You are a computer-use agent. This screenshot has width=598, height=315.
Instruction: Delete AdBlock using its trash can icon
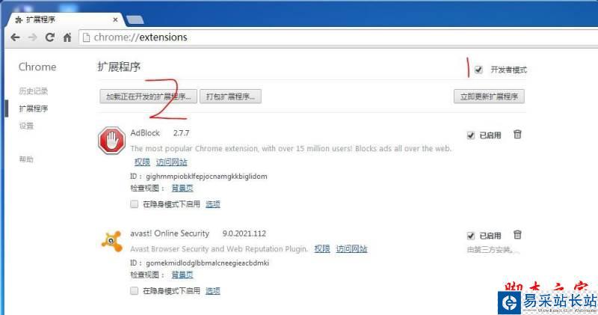click(x=517, y=135)
